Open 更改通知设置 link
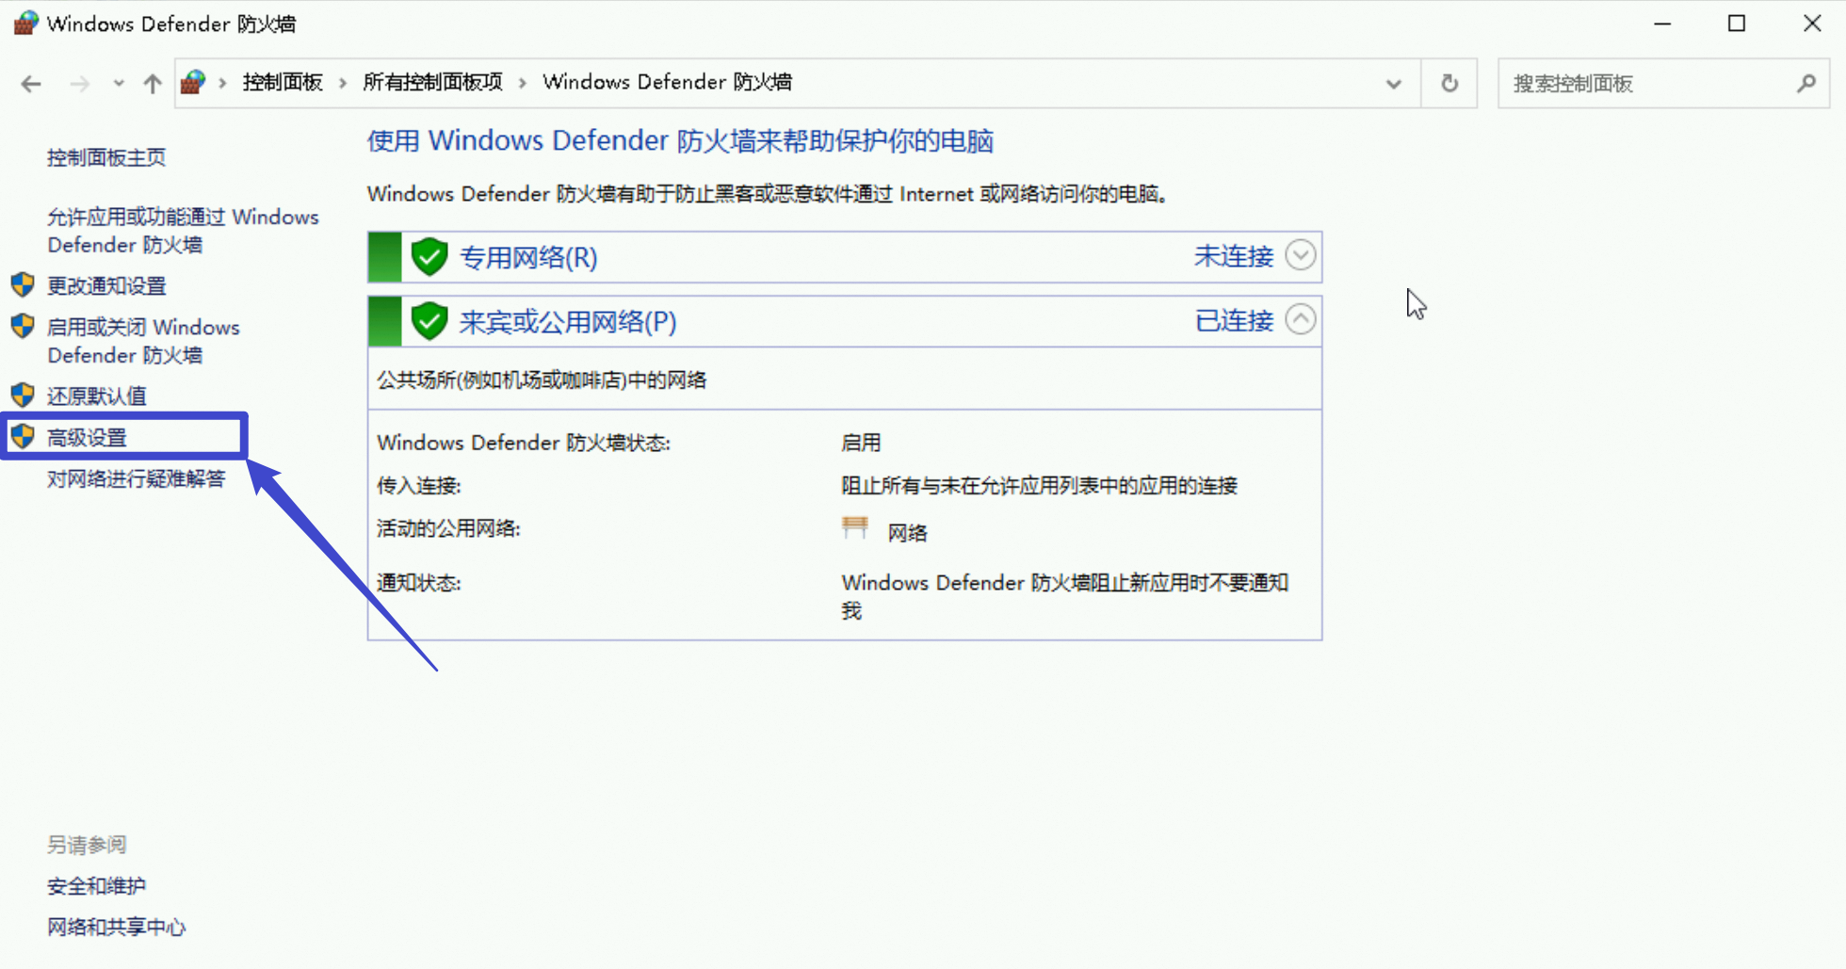The width and height of the screenshot is (1846, 969). coord(106,285)
